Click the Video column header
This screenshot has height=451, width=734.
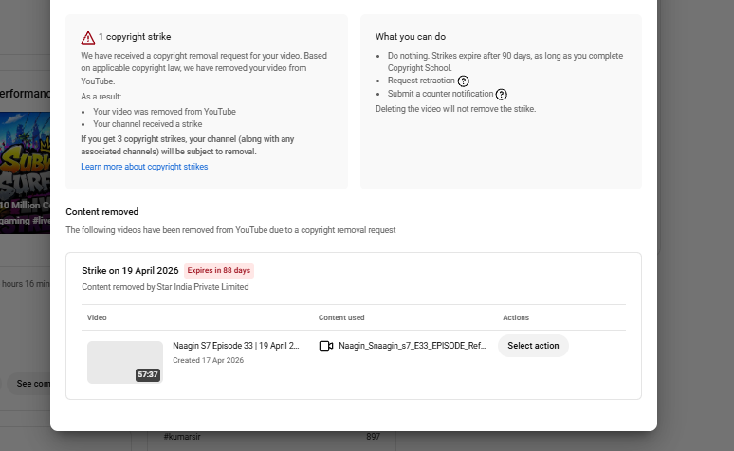tap(97, 317)
